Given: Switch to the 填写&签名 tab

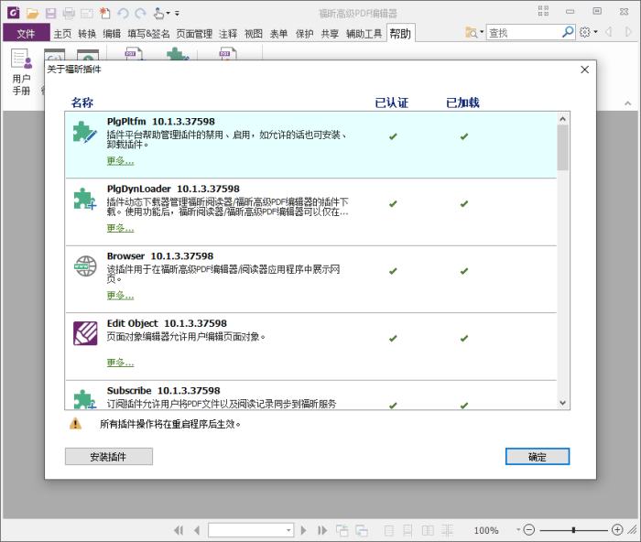Looking at the screenshot, I should tap(148, 34).
